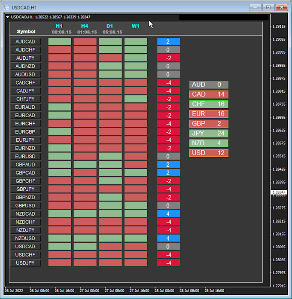Click the EURAUD H1 green cell
The image size is (292, 299).
[60, 107]
